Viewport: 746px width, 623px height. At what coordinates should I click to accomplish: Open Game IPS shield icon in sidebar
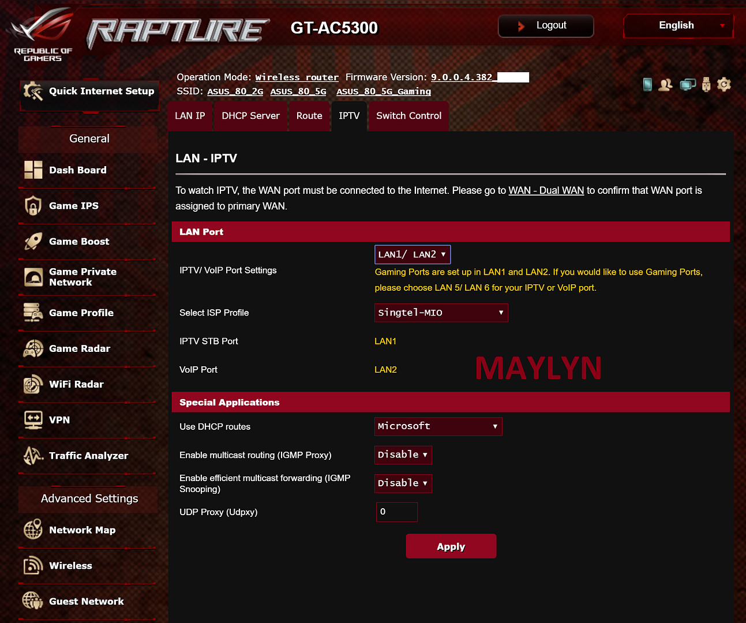pos(33,206)
